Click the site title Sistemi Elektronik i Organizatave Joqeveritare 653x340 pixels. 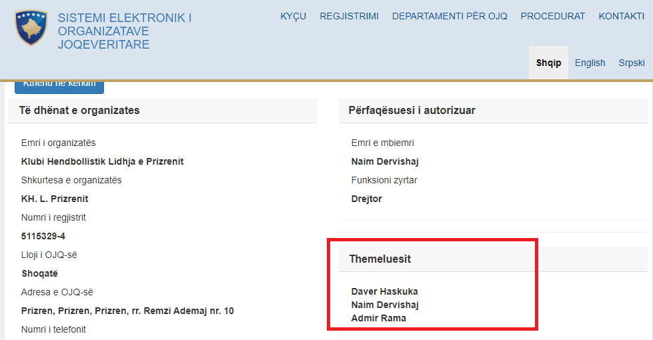coord(124,31)
